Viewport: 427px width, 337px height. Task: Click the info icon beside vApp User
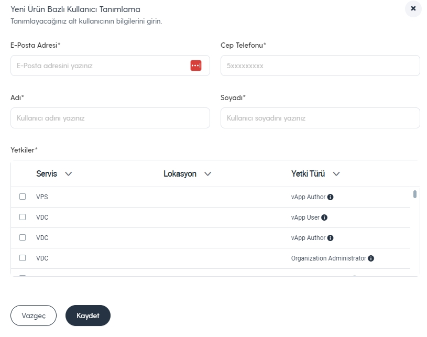click(x=324, y=218)
